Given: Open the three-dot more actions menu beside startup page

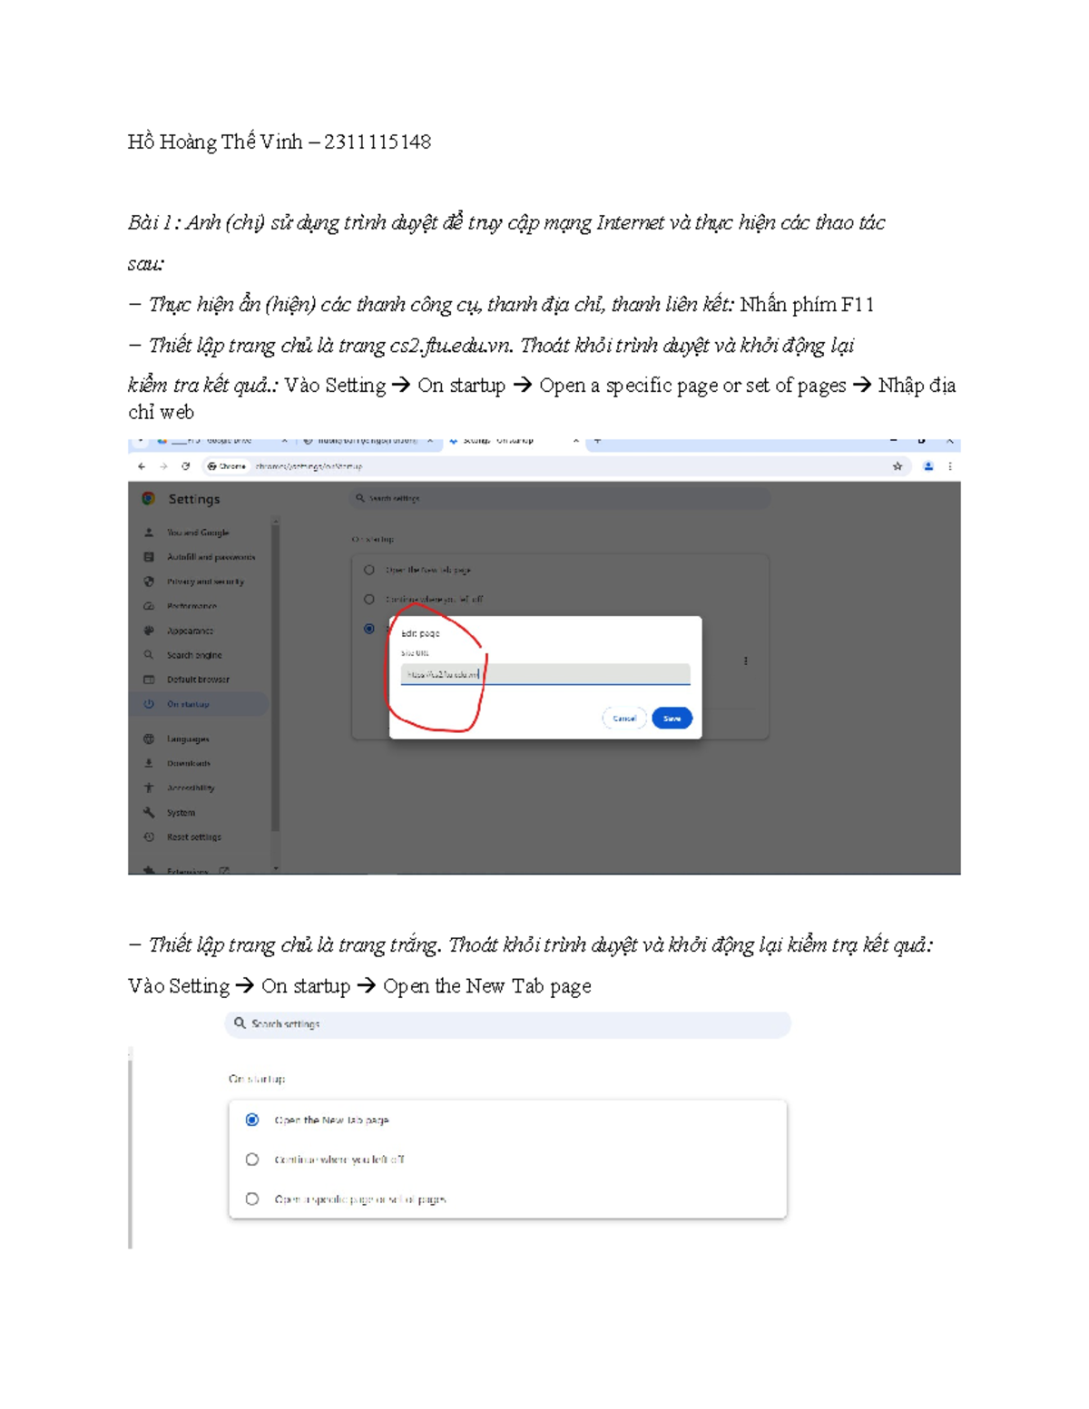Looking at the screenshot, I should pyautogui.click(x=746, y=661).
